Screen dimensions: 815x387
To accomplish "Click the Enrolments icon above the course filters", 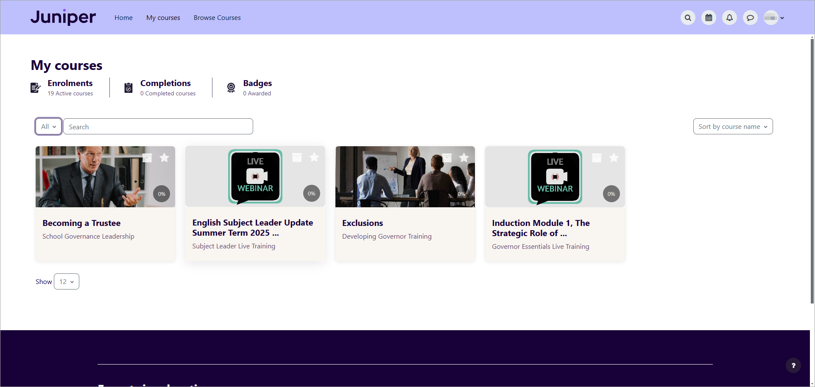I will point(35,87).
